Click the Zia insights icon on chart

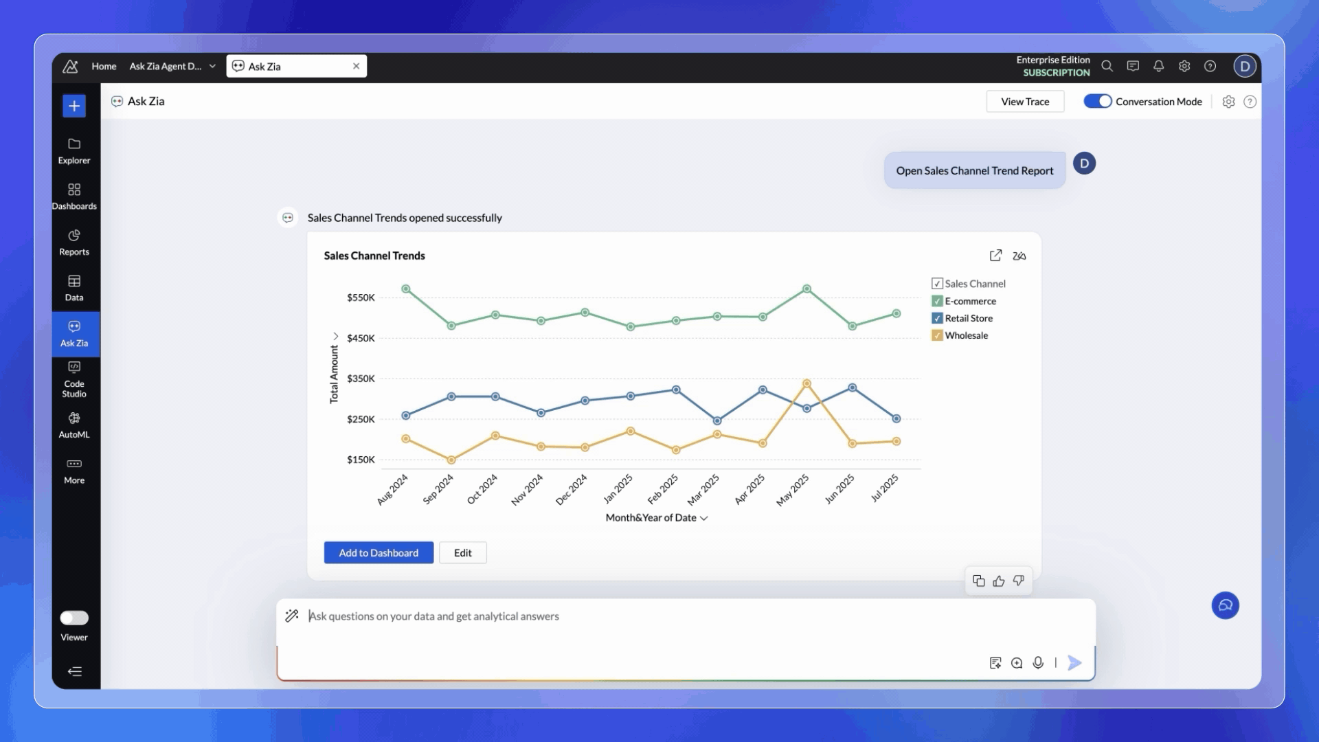[1019, 256]
